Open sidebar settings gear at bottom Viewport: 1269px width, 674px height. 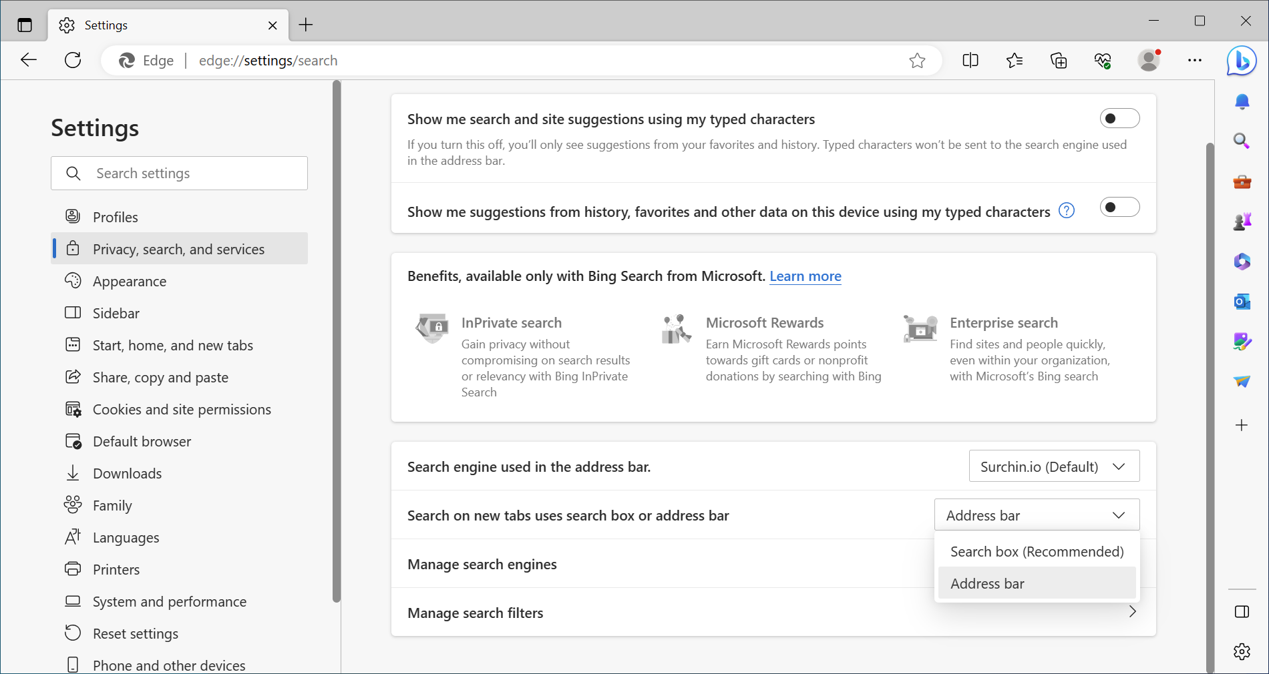coord(1242,651)
